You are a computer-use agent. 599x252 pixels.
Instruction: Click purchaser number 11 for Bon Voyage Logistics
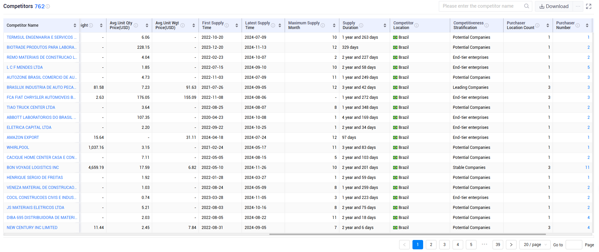(x=587, y=168)
